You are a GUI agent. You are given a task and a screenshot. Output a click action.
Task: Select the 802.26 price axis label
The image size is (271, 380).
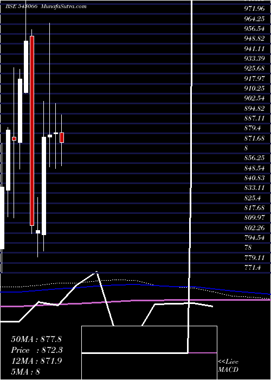[x=254, y=228]
